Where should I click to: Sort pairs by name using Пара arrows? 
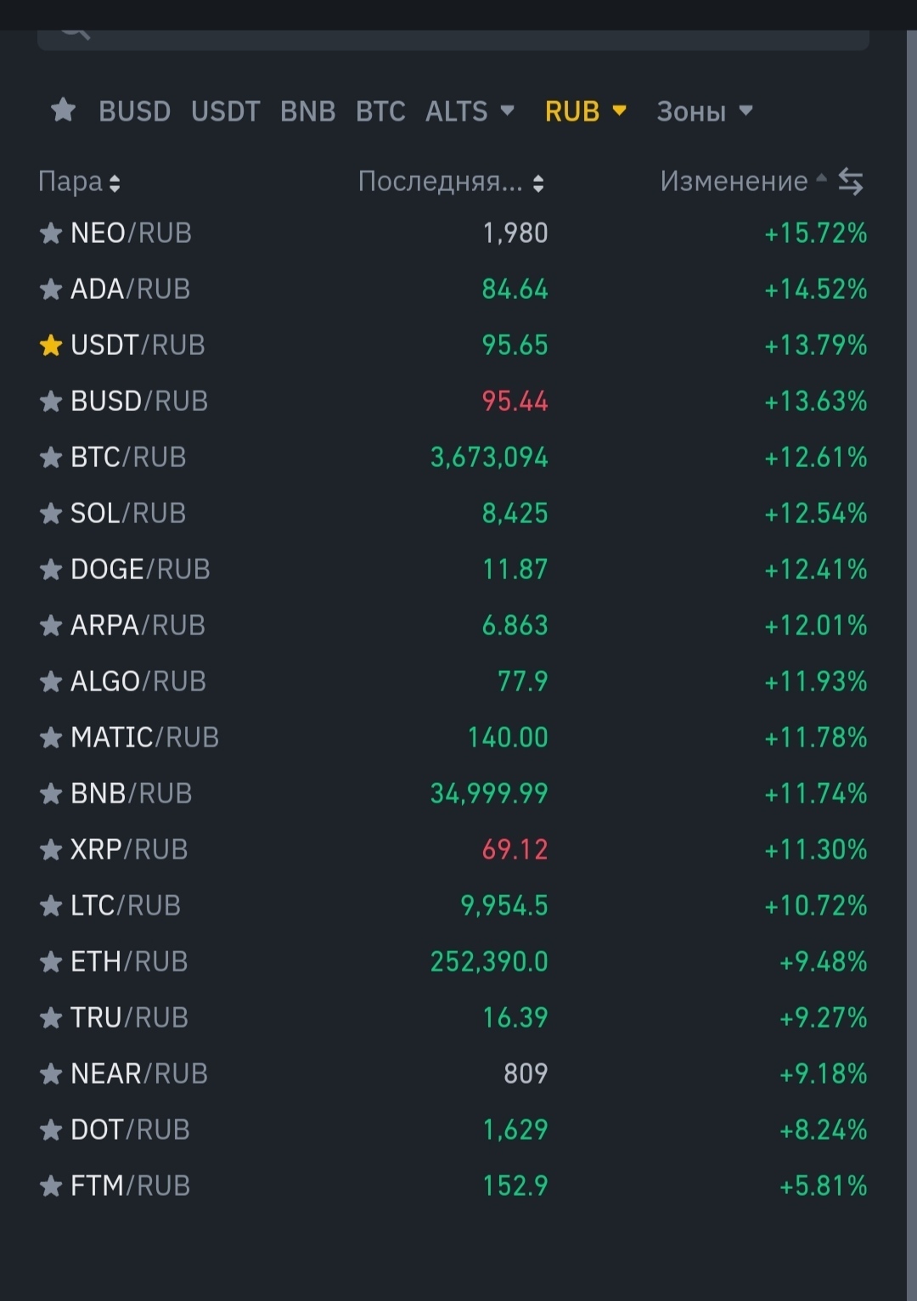point(115,183)
